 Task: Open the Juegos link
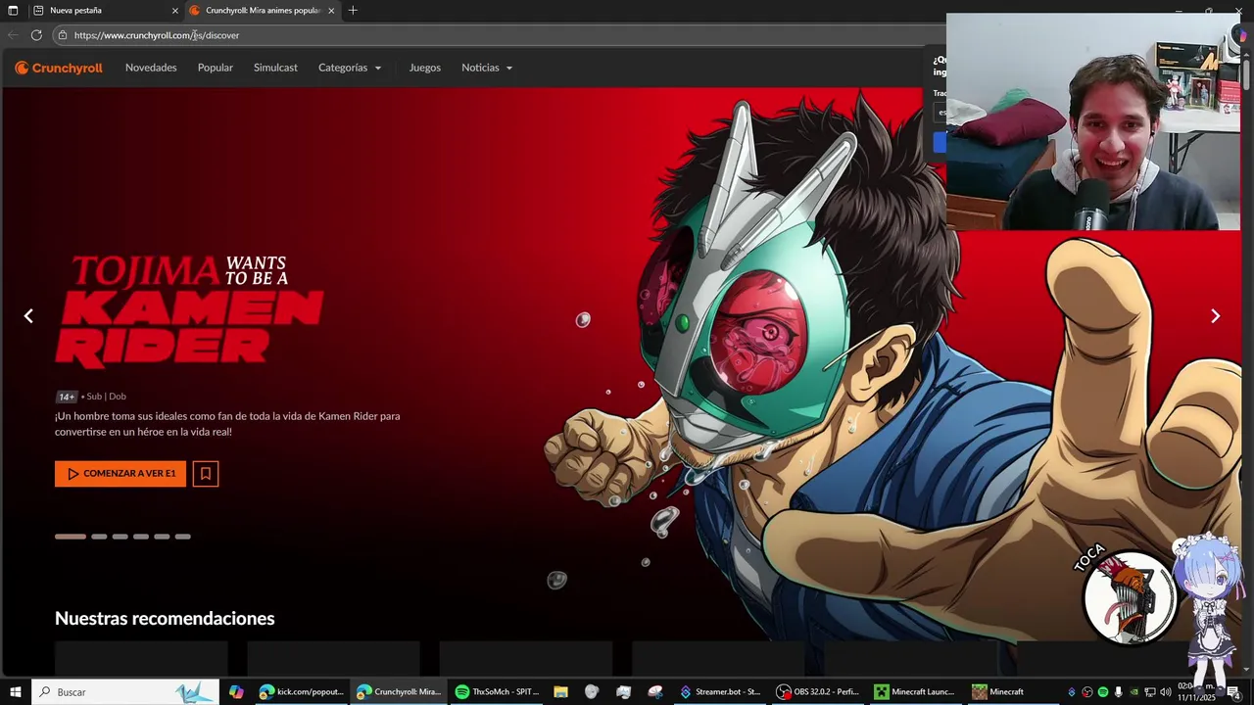(x=425, y=68)
